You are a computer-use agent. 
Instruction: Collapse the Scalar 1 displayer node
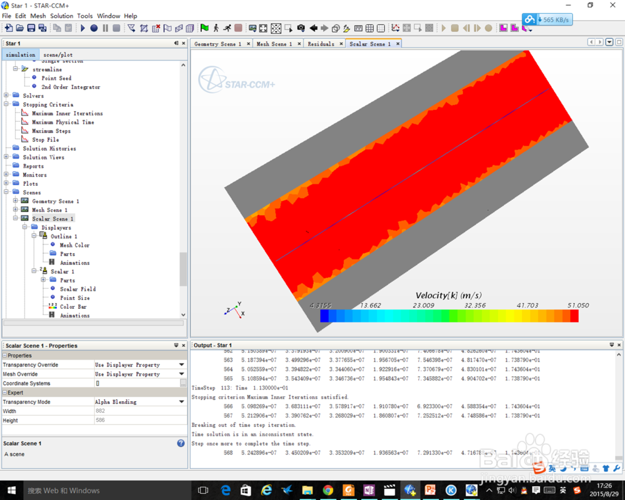(x=34, y=271)
